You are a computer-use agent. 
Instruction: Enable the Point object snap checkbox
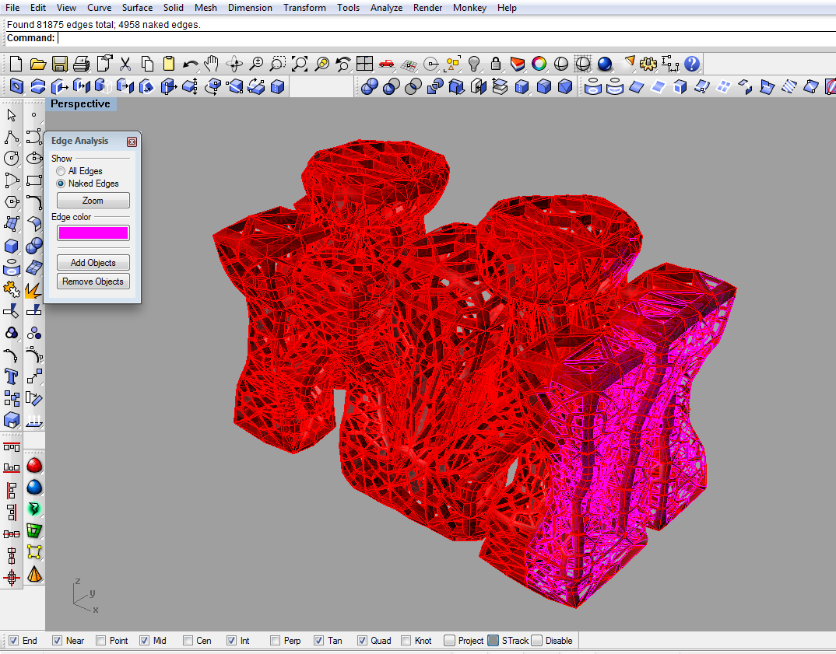pyautogui.click(x=101, y=641)
